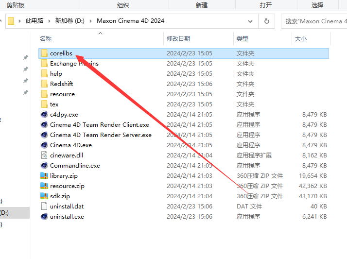This screenshot has width=347, height=259.
Task: Click 此电脑 in the breadcrumb path
Action: pyautogui.click(x=35, y=21)
